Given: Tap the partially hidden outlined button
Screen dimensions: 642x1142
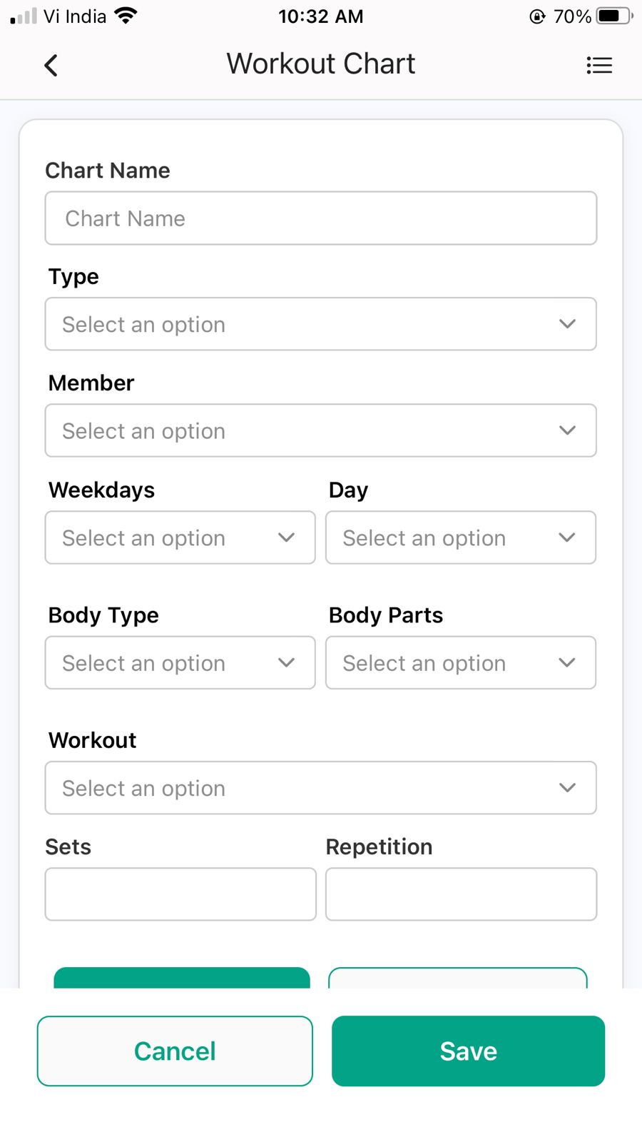Looking at the screenshot, I should pyautogui.click(x=458, y=979).
